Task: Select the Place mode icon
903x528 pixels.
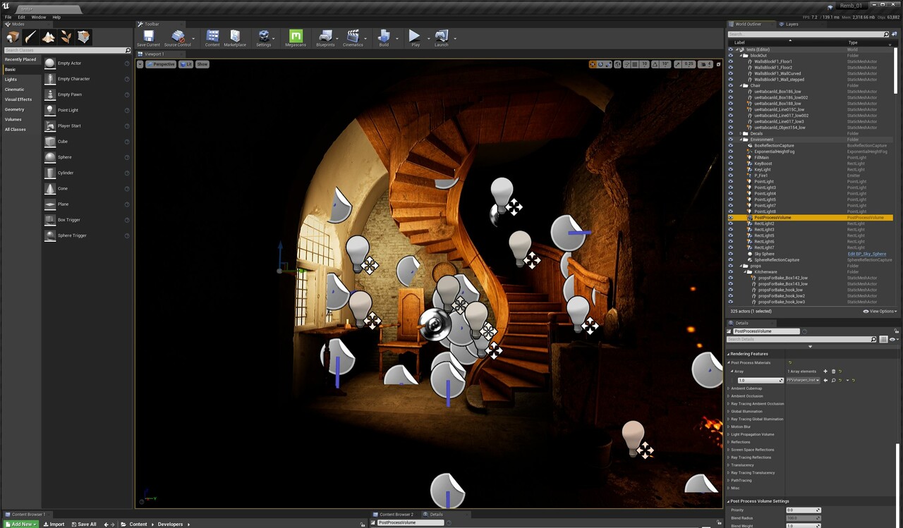Action: click(13, 37)
